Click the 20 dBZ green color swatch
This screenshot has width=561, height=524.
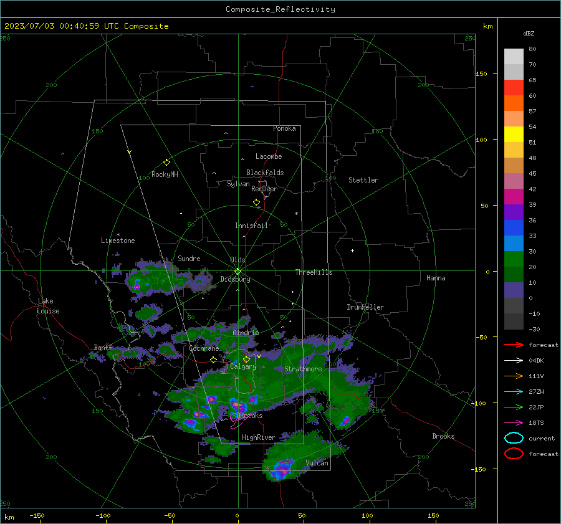click(514, 259)
